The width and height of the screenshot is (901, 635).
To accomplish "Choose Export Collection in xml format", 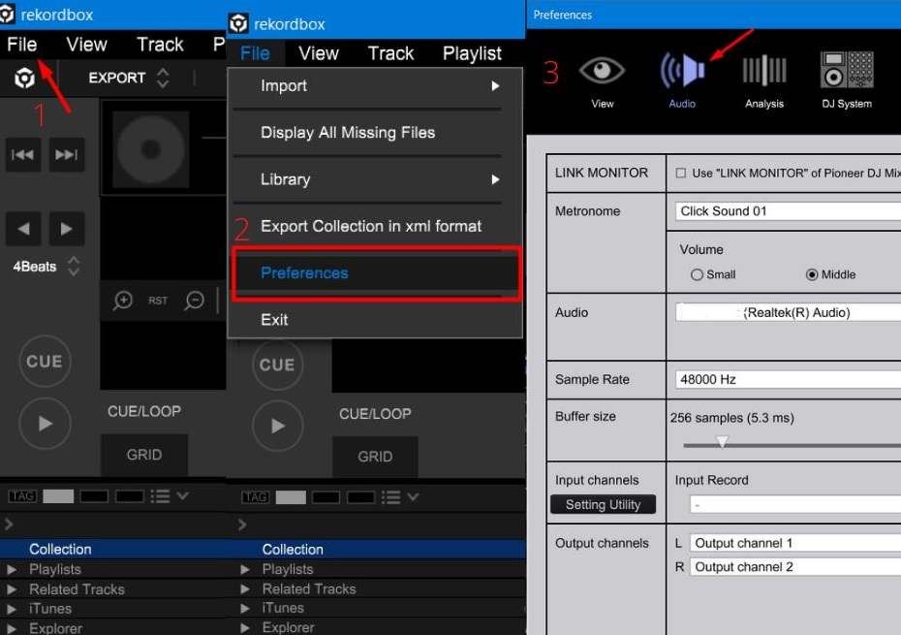I will 375,226.
